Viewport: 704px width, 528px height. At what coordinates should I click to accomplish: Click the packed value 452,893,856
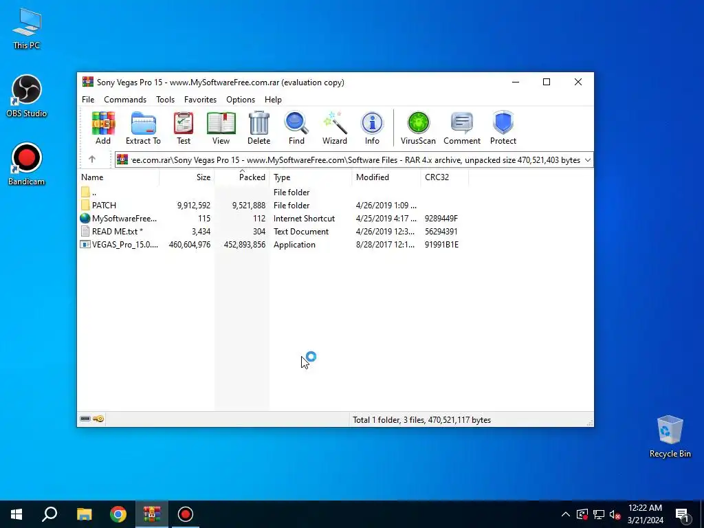click(x=245, y=245)
